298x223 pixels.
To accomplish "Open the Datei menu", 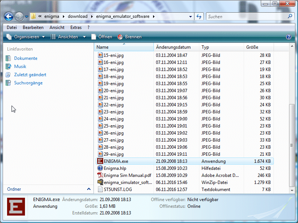I will pos(12,28).
